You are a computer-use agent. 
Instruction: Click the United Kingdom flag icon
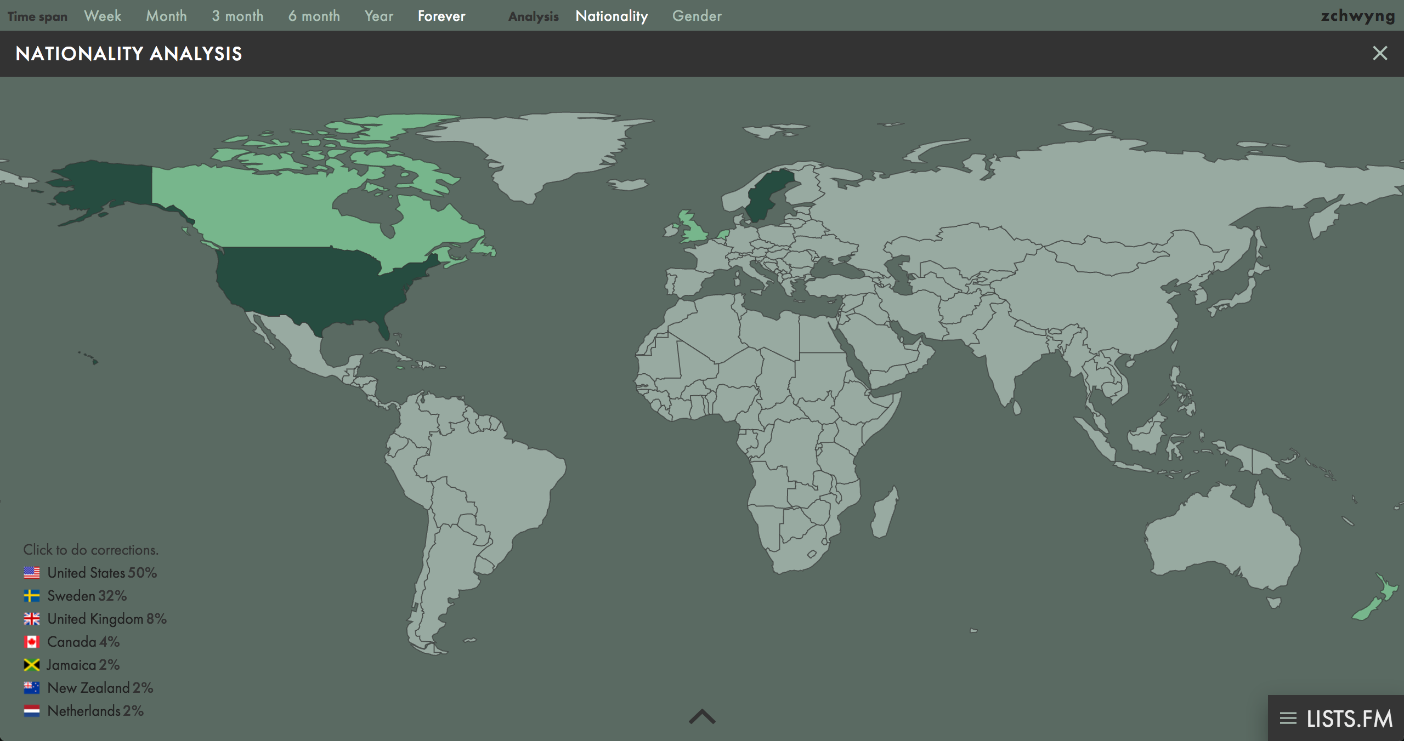point(32,619)
